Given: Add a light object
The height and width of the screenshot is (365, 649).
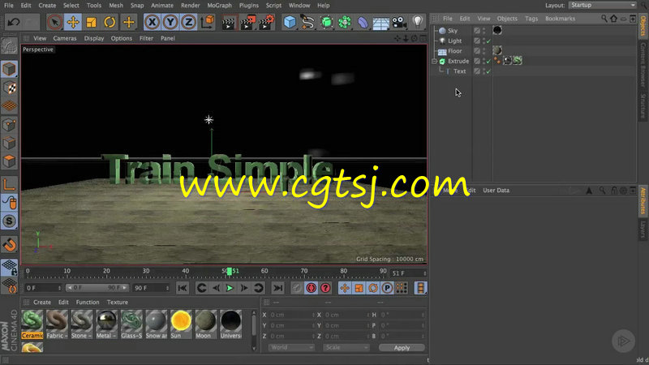Looking at the screenshot, I should coord(417,22).
